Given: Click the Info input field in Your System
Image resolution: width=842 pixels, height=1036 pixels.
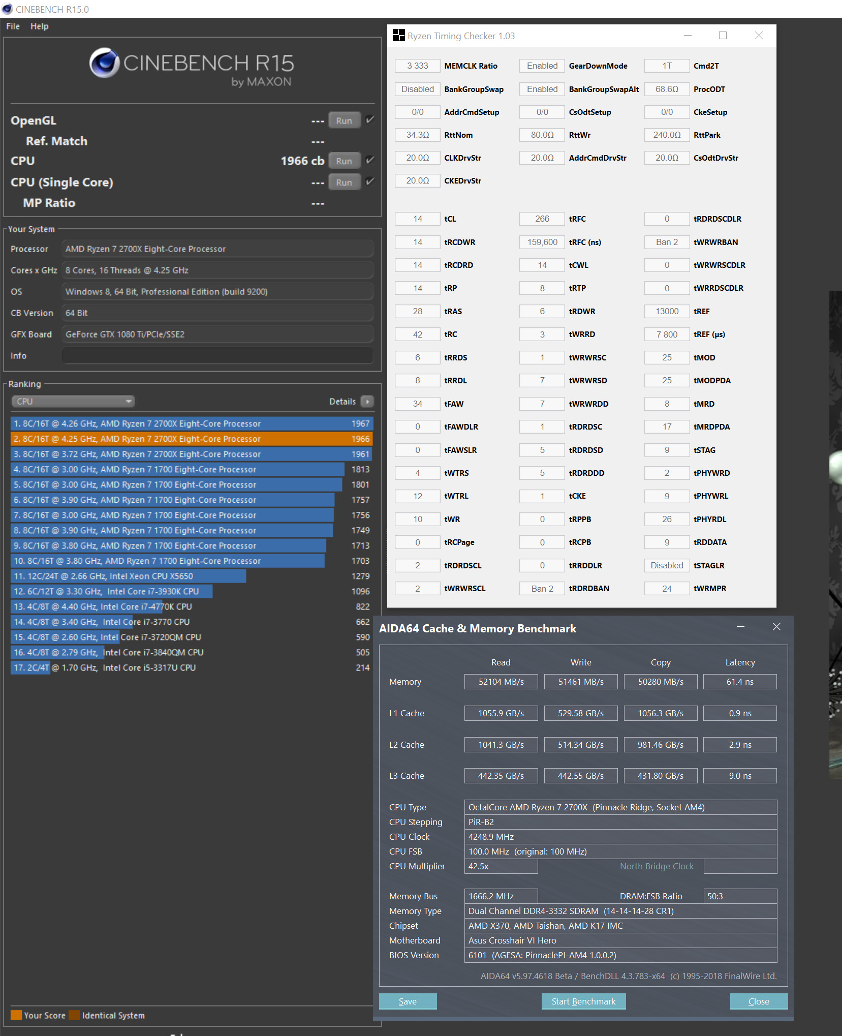Looking at the screenshot, I should point(217,355).
